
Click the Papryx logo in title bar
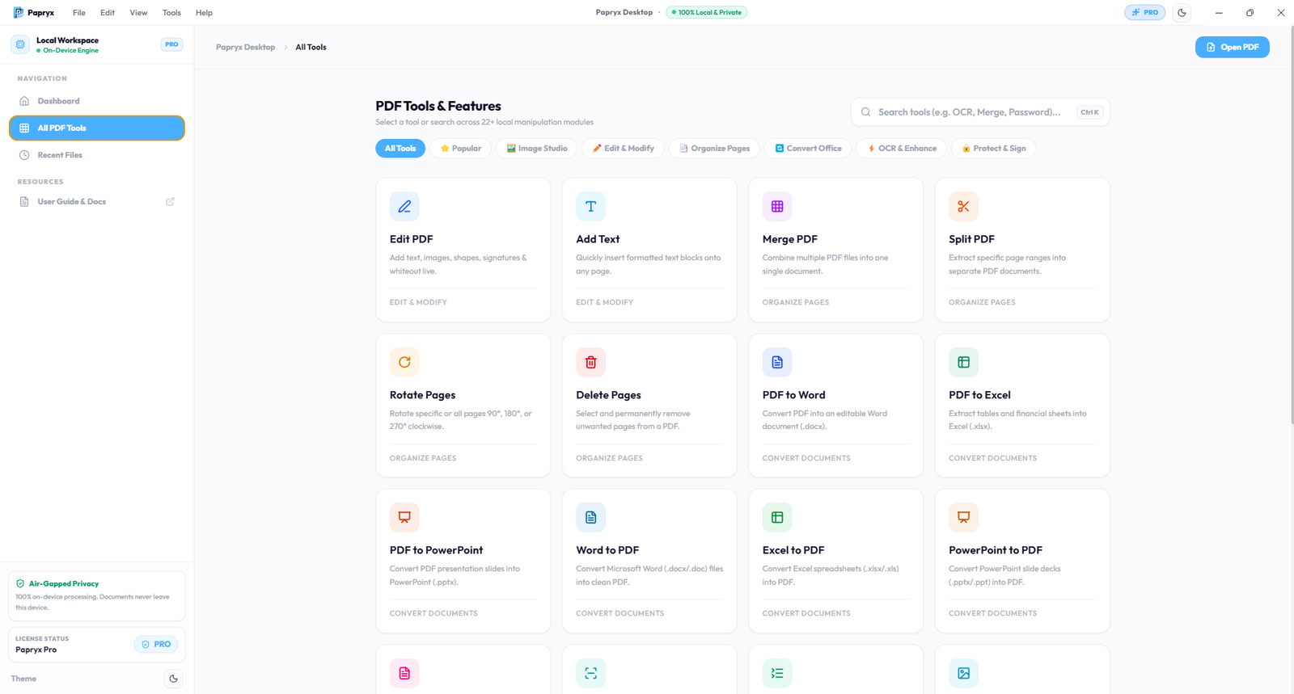point(19,13)
